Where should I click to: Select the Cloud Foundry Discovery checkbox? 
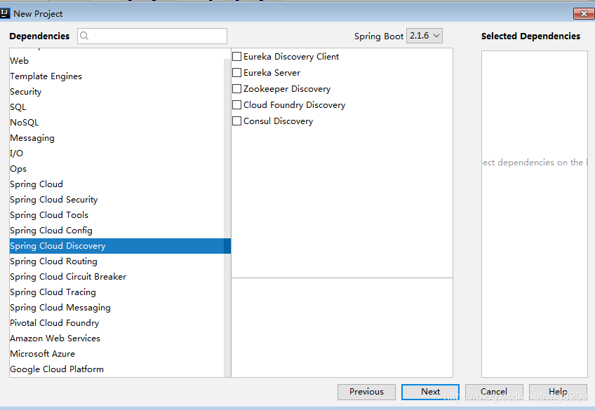(x=236, y=104)
